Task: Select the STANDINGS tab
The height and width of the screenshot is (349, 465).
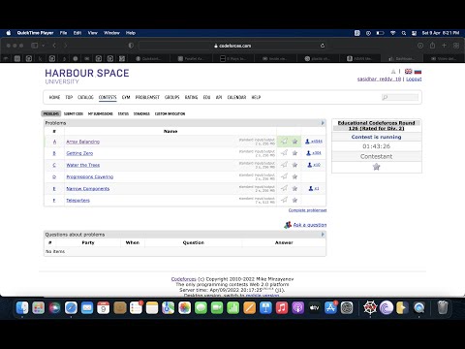Action: coord(141,113)
